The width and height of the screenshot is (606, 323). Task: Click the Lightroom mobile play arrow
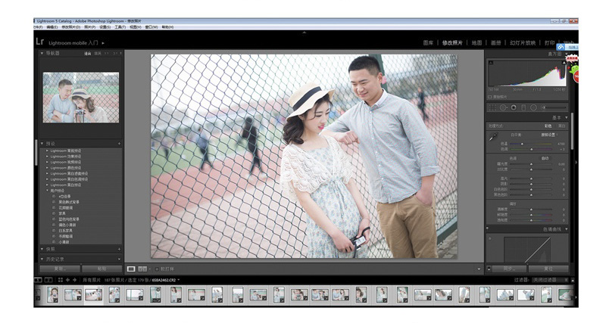coord(103,43)
